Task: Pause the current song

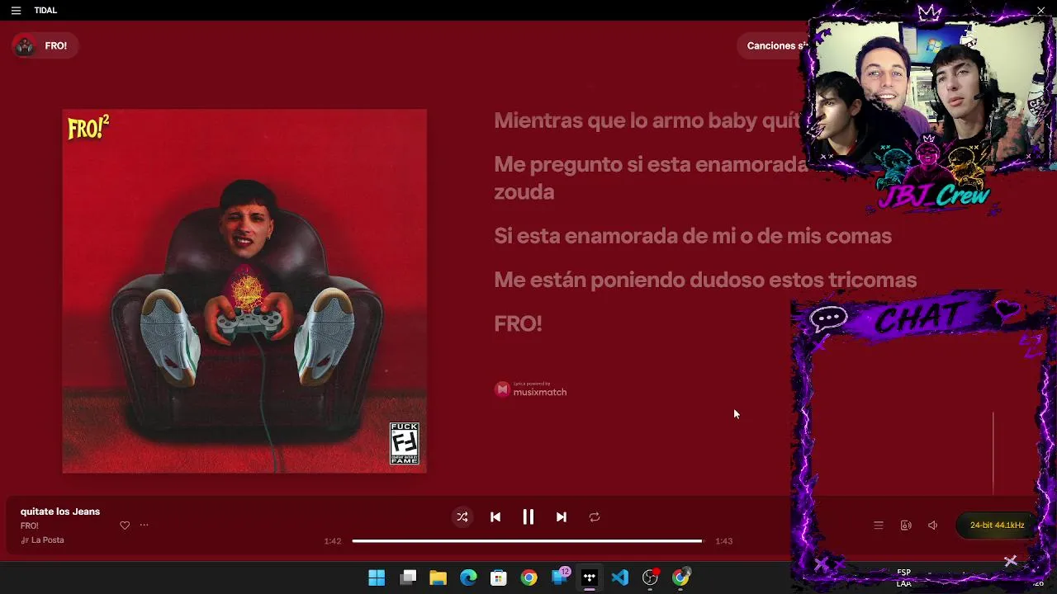Action: [x=528, y=517]
